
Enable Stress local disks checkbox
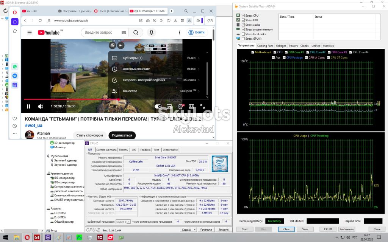[x=243, y=34]
